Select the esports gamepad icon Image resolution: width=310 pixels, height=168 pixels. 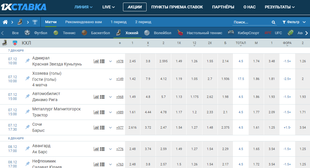pyautogui.click(x=231, y=32)
